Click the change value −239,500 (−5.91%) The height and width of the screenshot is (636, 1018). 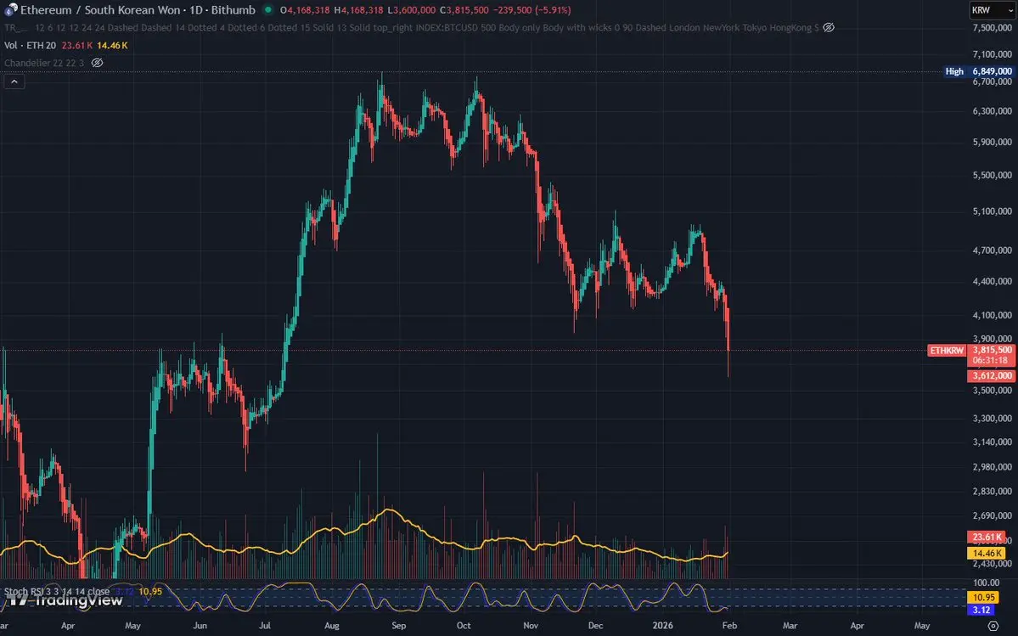tap(532, 10)
